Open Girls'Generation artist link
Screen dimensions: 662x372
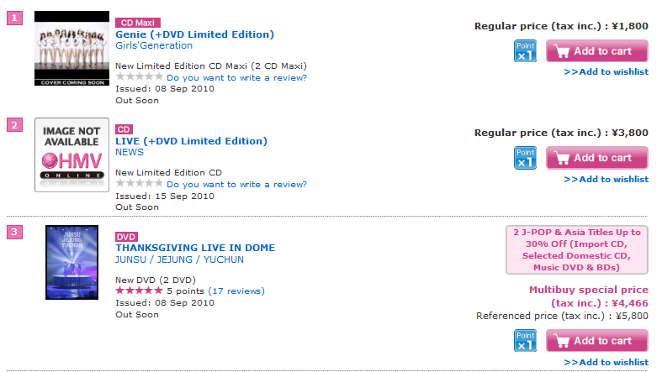pos(154,45)
